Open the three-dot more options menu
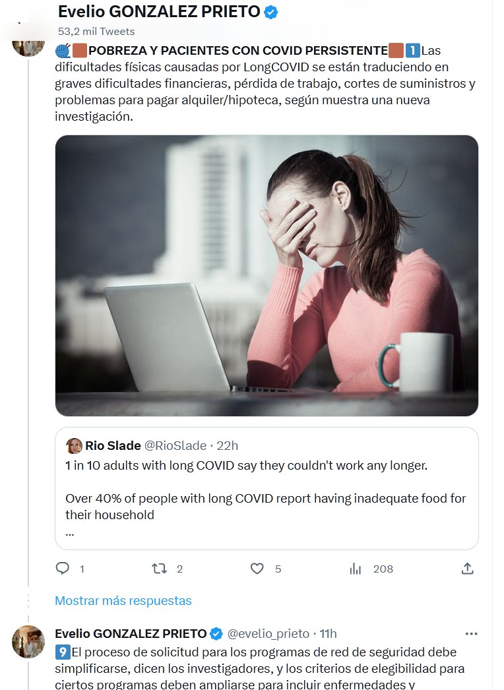Screen dimensions: 504x690 click(x=471, y=633)
